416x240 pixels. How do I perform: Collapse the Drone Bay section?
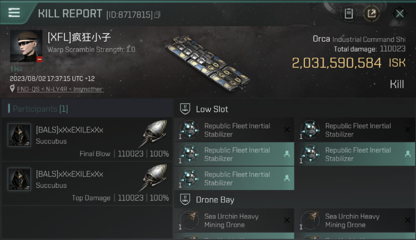pyautogui.click(x=185, y=200)
